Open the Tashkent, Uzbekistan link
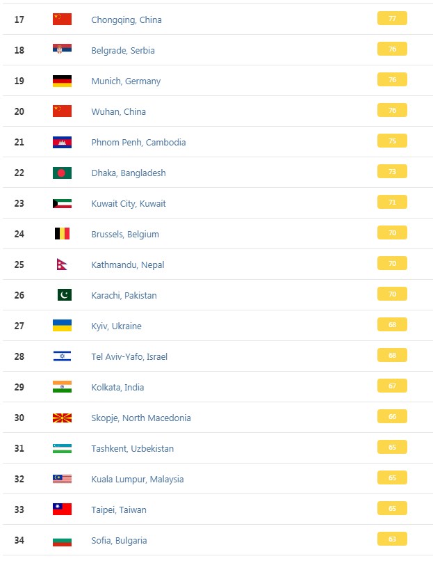The width and height of the screenshot is (433, 561). [133, 449]
